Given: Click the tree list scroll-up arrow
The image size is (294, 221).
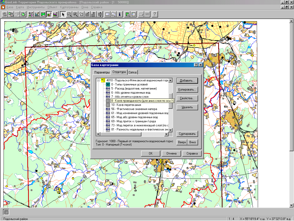Looking at the screenshot, I should [x=170, y=80].
